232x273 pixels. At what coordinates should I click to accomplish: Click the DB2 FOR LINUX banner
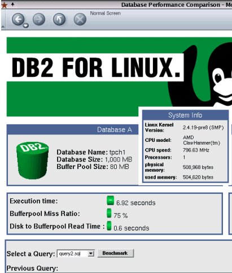pyautogui.click(x=95, y=67)
